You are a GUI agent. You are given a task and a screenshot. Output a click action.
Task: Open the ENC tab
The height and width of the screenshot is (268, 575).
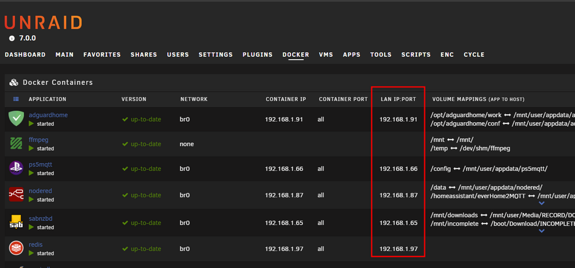447,55
